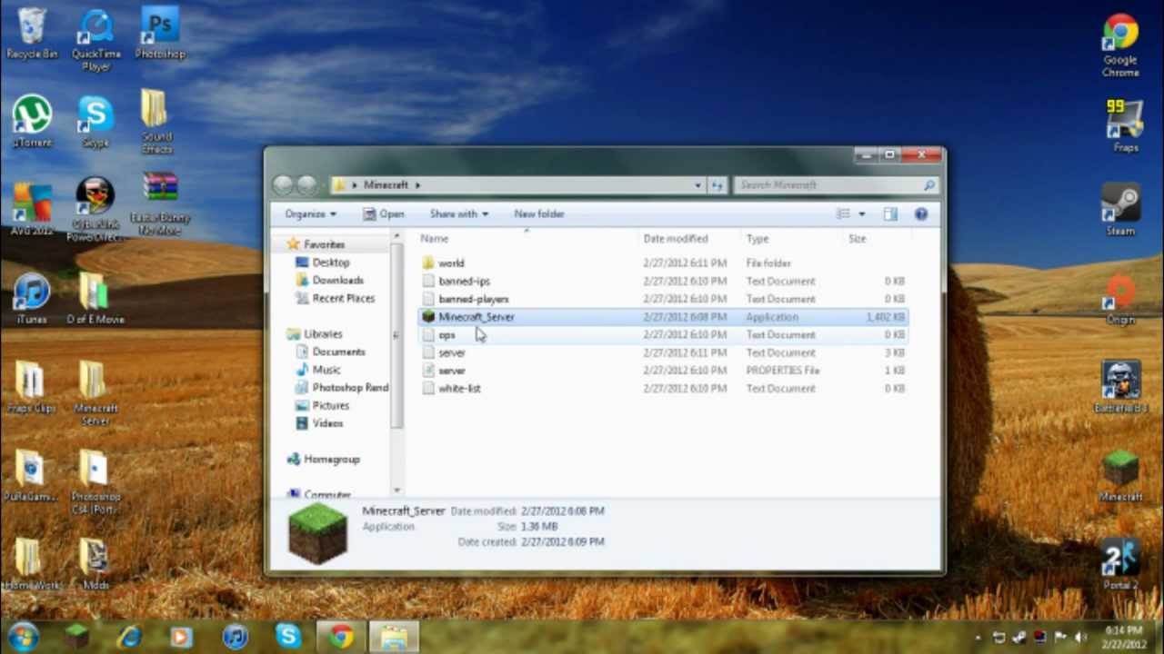Screen dimensions: 1164x654
Task: Open iTunes desktop shortcut
Action: 32,298
